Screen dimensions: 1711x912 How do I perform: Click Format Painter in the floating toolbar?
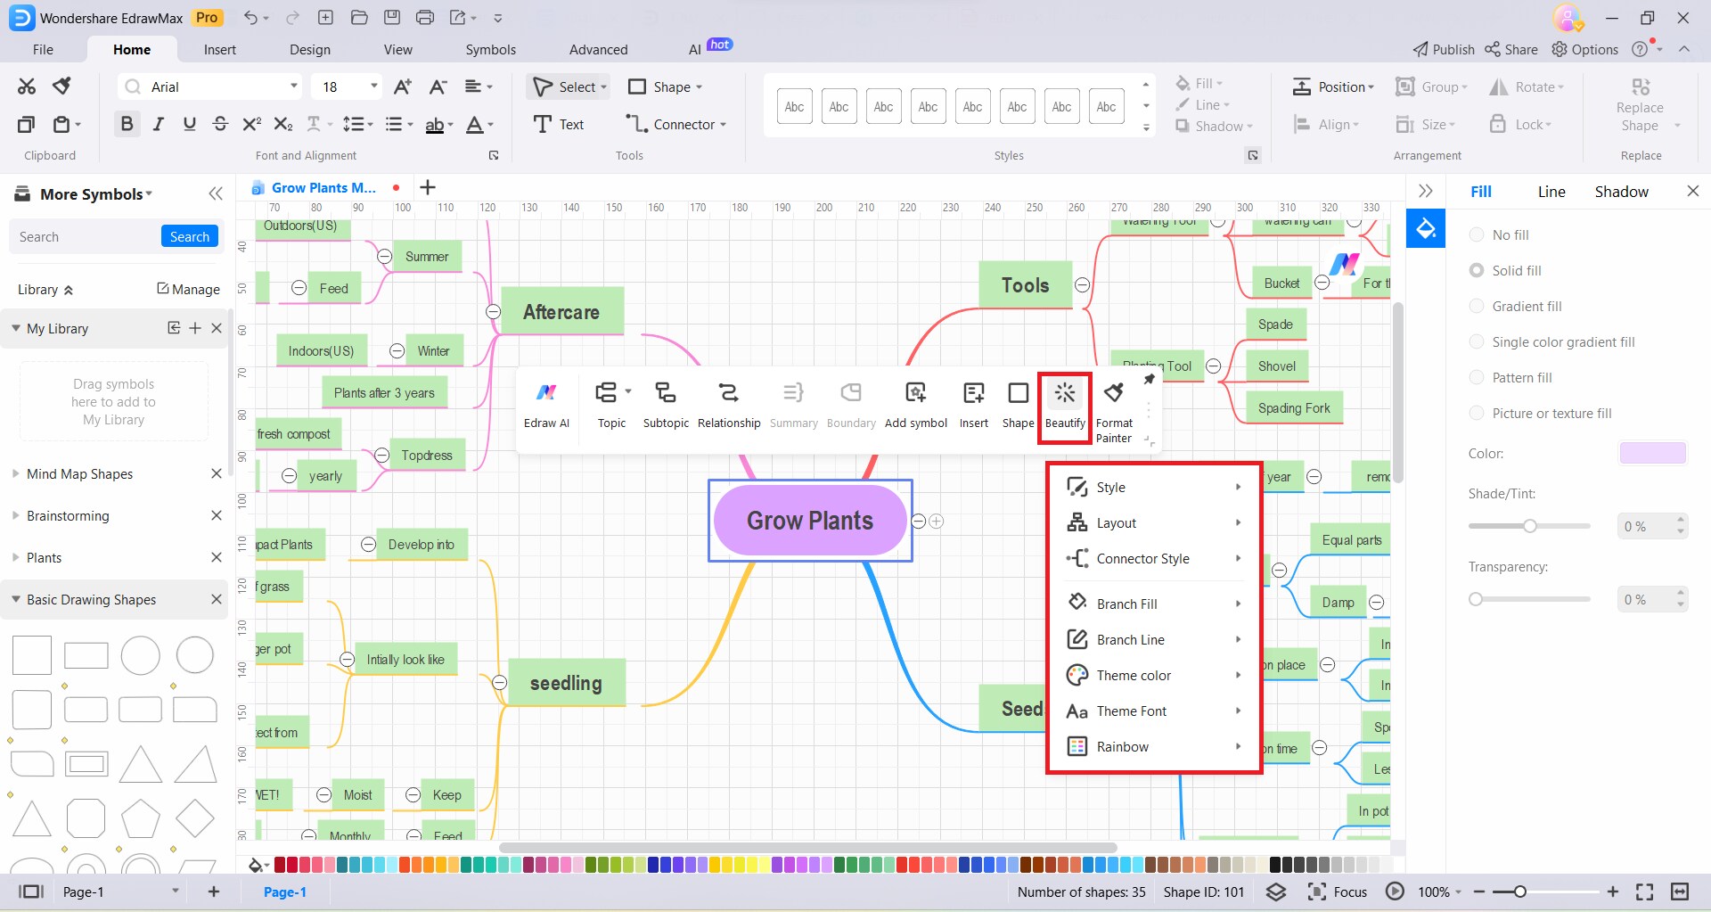[1114, 412]
